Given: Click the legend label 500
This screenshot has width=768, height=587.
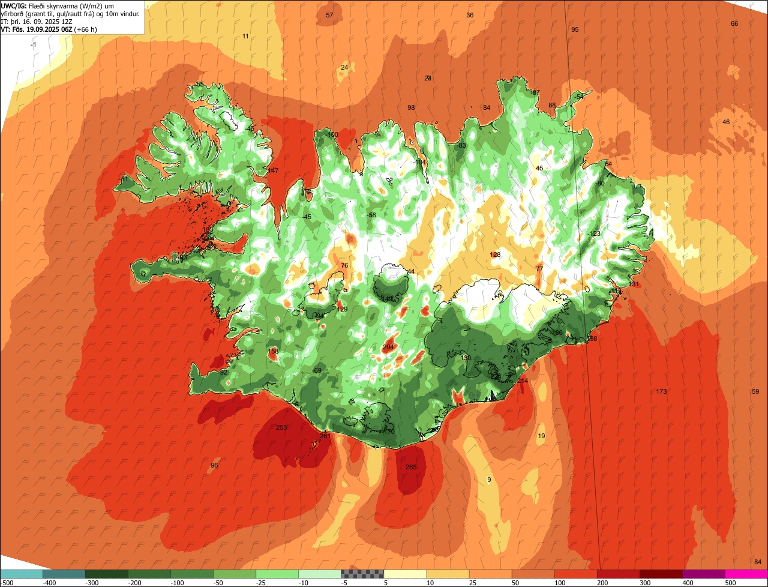Looking at the screenshot, I should click(x=730, y=582).
